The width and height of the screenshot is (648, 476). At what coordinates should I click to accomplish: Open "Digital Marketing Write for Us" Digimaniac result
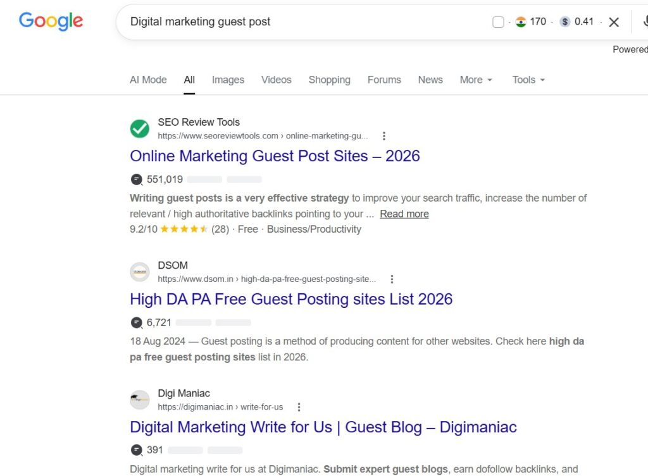point(323,427)
